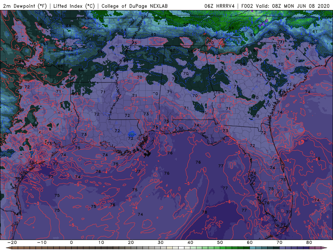Image resolution: width=333 pixels, height=250 pixels.
Task: Click the '60' color scale label
Action: [x=250, y=242]
